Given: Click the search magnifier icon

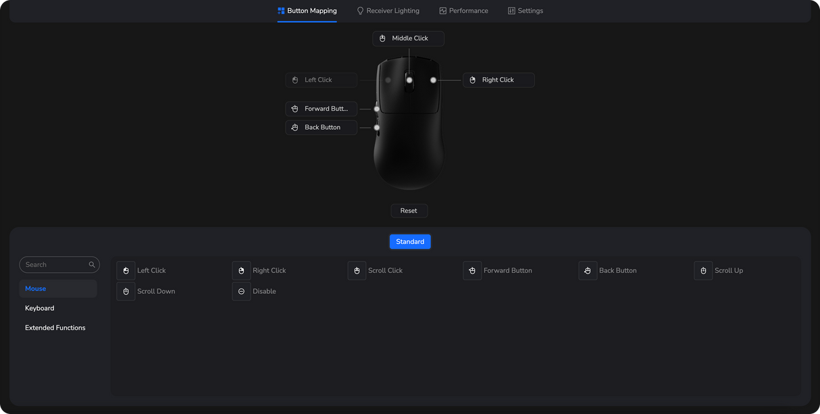Looking at the screenshot, I should [92, 265].
